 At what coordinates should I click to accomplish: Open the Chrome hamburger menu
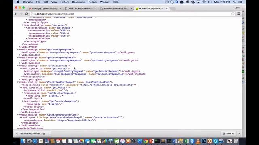pos(239,14)
